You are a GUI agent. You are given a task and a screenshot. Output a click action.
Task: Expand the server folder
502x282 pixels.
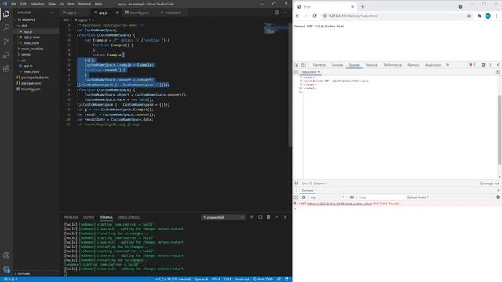click(24, 54)
